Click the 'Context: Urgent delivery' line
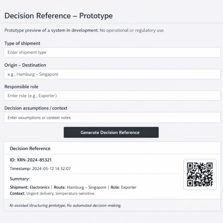Viewport: 223px width, 223px height. coord(52,193)
